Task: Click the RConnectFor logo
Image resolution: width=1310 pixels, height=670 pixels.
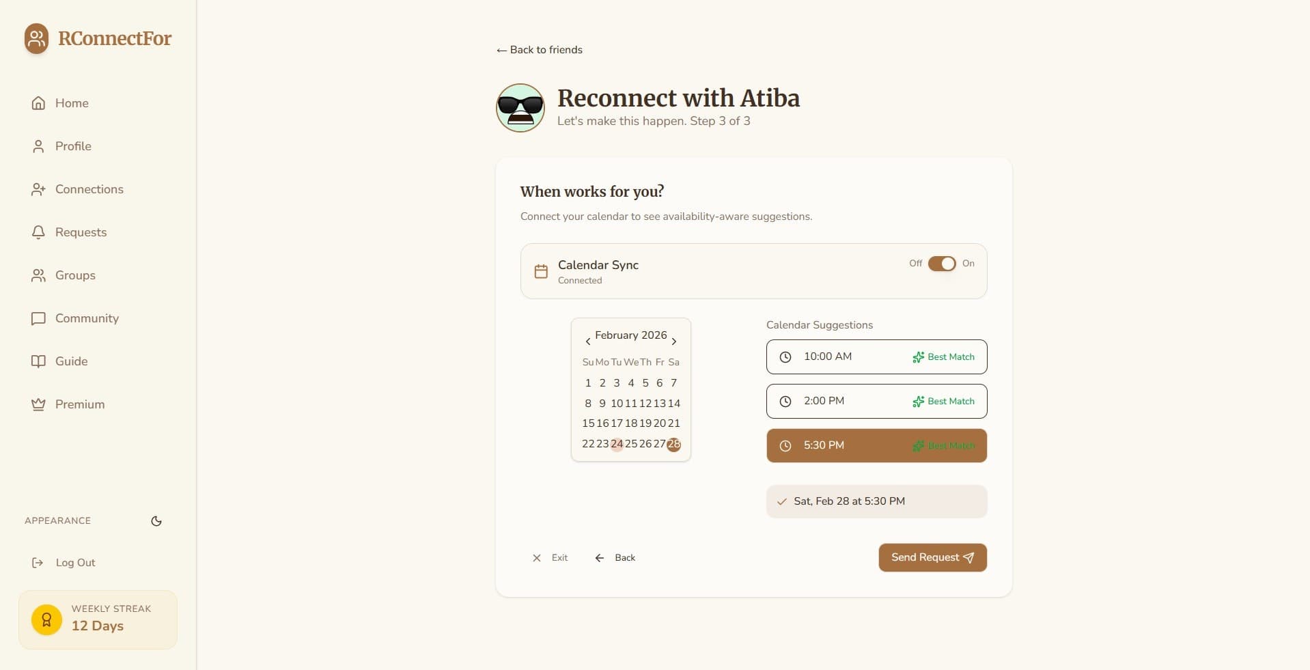Action: [x=97, y=38]
